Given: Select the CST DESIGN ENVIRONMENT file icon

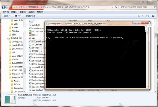Looking at the screenshot, I should [30, 31].
